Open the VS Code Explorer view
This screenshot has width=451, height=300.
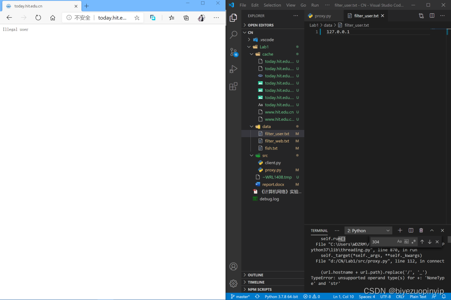point(233,17)
